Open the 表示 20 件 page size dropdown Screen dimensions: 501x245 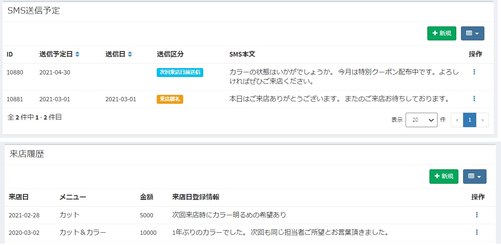pos(421,120)
